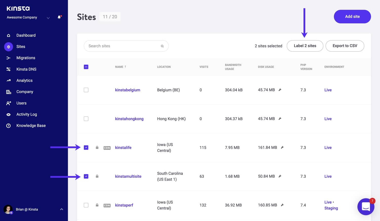Click the search magnifier icon
Image resolution: width=380 pixels, height=221 pixels.
[162, 46]
